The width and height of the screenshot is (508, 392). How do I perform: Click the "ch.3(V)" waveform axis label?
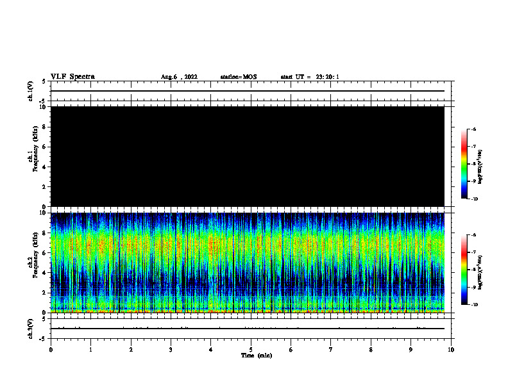point(30,329)
